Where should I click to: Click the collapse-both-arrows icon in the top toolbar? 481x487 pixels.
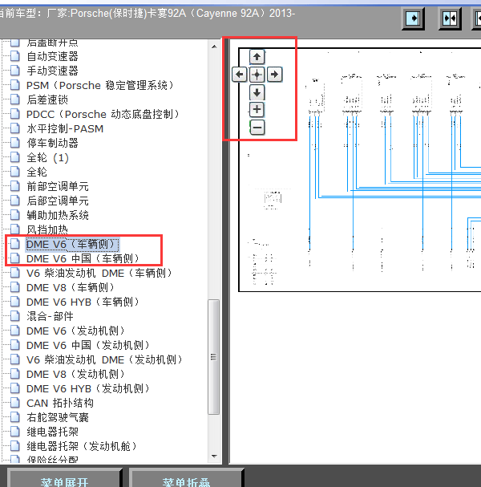(x=450, y=18)
